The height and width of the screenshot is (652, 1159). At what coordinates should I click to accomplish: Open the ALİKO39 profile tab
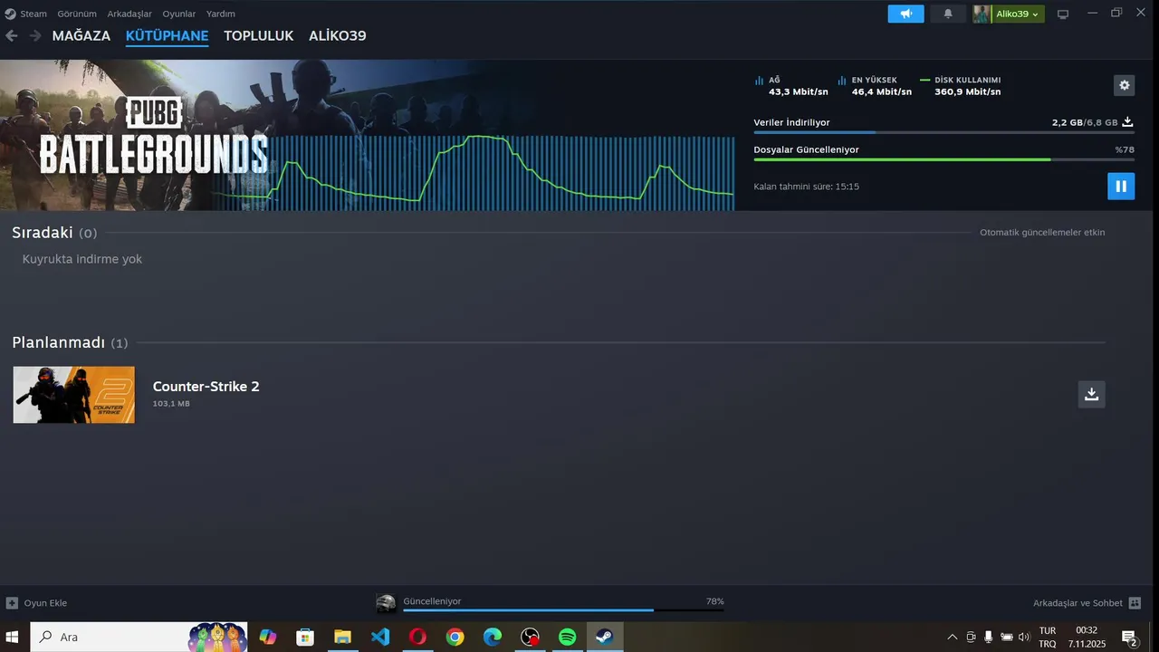[338, 36]
